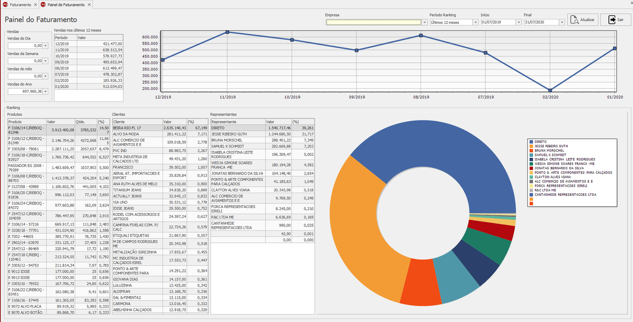Close the Painel de Faturamento tab
Screen dimensions: 633x322
tap(89, 5)
